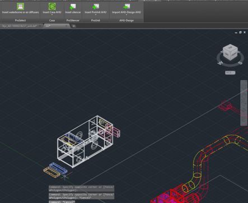The image size is (248, 203).
Task: Rotate view using the W compass label
Action: pyautogui.click(x=220, y=63)
